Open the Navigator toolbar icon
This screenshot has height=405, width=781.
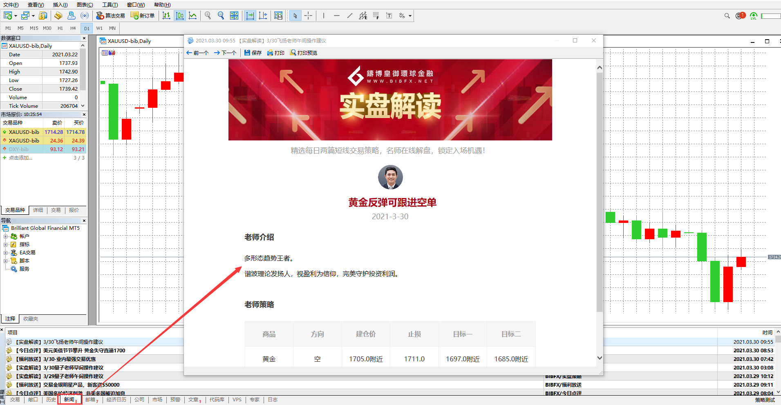pyautogui.click(x=72, y=16)
